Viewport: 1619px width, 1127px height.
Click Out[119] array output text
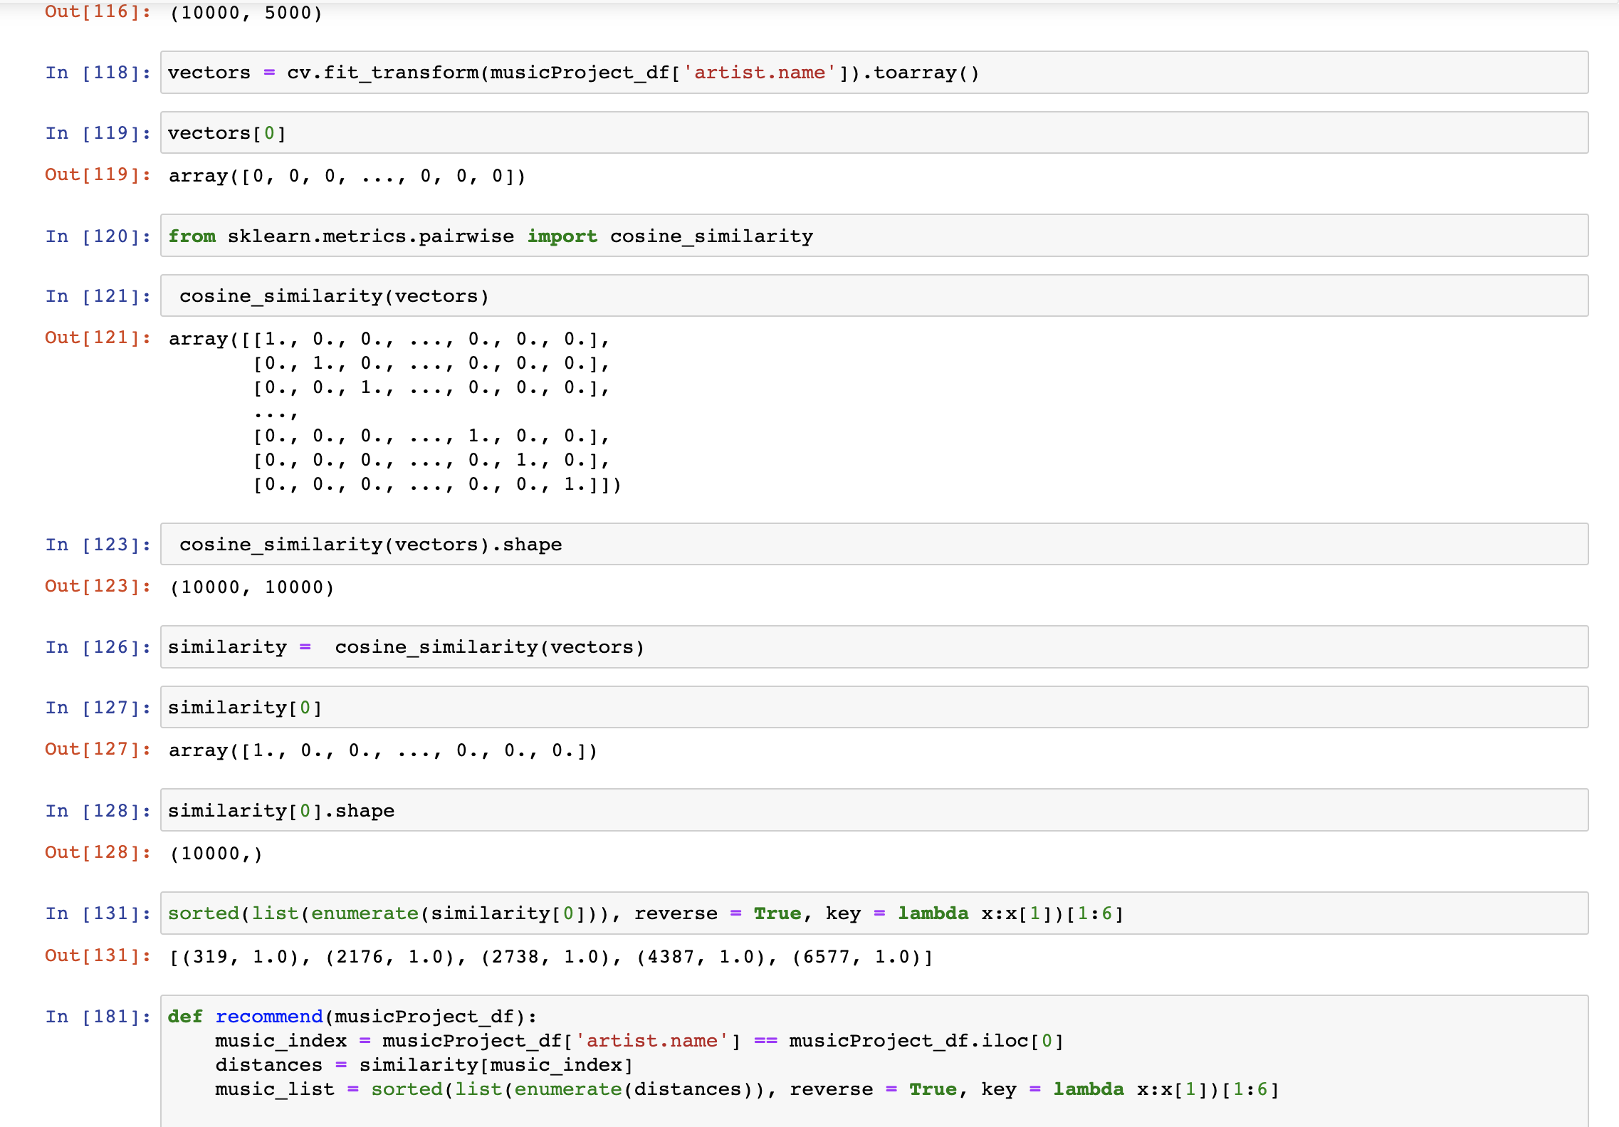point(347,176)
